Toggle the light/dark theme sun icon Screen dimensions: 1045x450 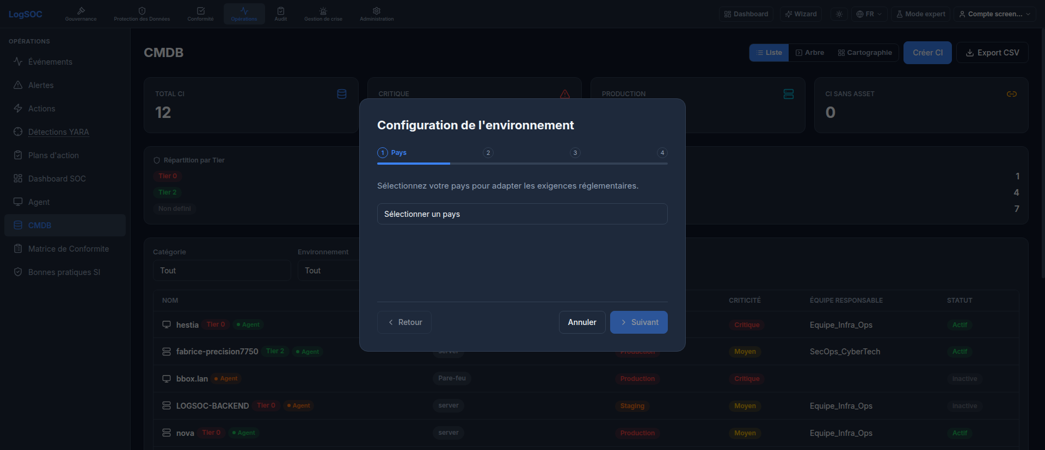839,14
